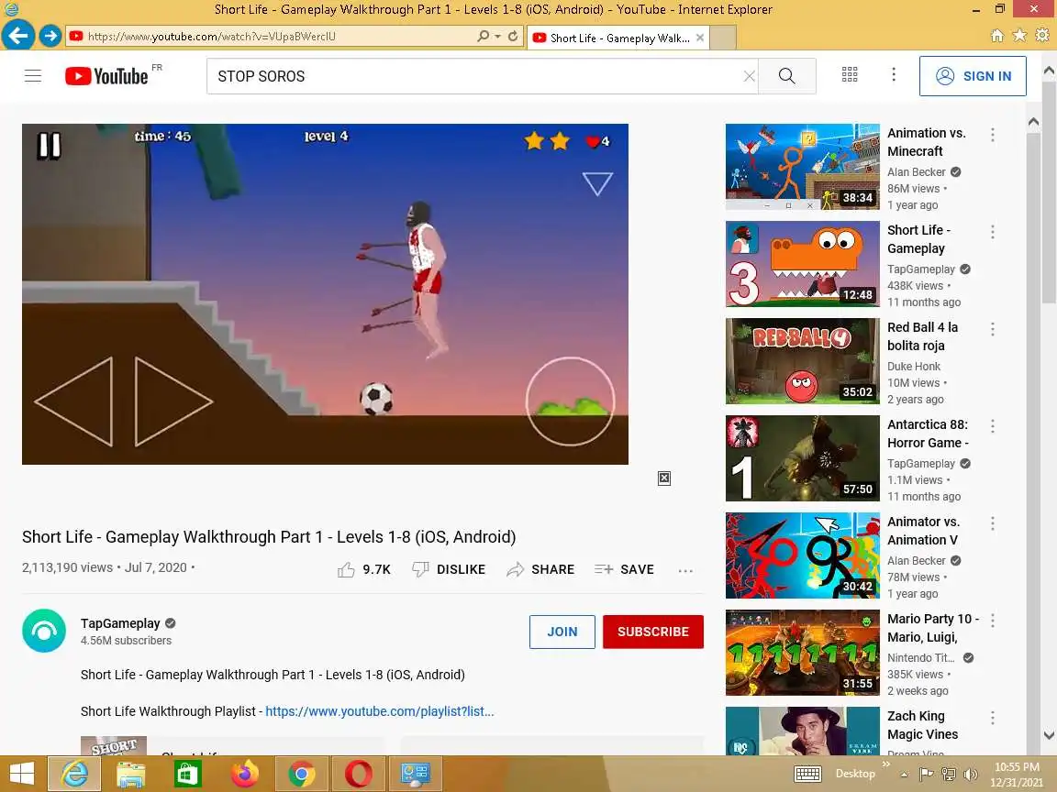The width and height of the screenshot is (1057, 792).
Task: Open the Zach King Magic Vines thumbnail
Action: coord(802,731)
